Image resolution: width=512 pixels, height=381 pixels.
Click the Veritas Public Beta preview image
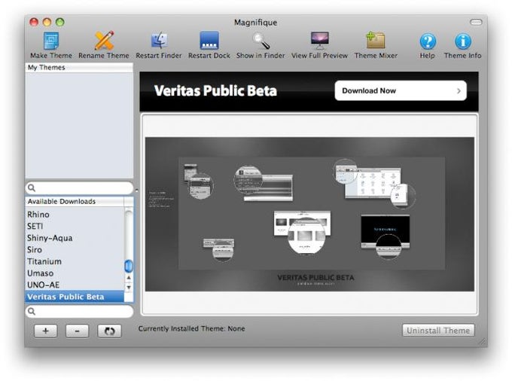309,214
